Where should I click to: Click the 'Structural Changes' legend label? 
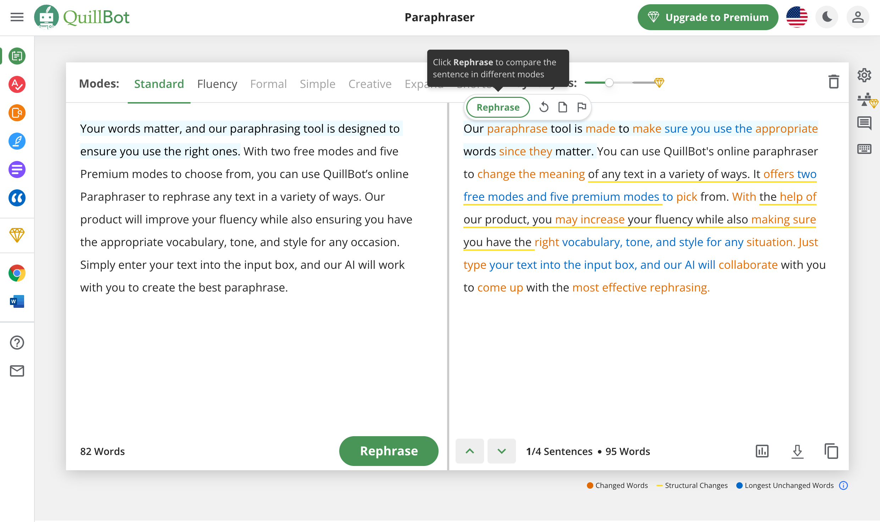coord(696,485)
